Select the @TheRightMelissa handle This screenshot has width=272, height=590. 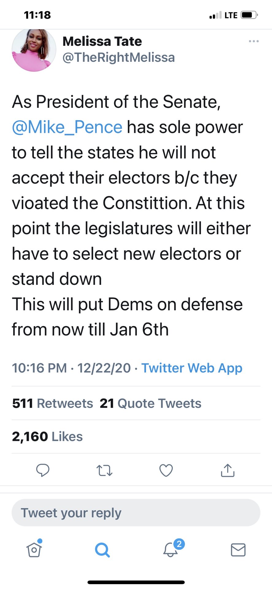coord(119,57)
